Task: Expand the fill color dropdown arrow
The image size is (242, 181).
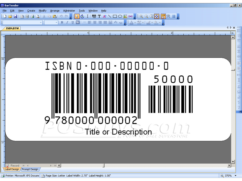Action: pyautogui.click(x=160, y=22)
